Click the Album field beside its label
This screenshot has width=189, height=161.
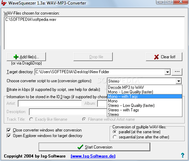102,103
